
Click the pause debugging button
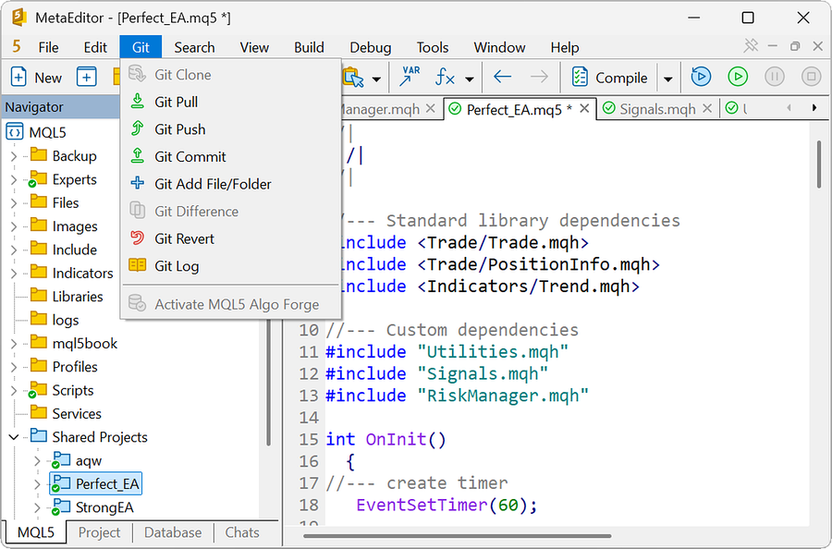(x=774, y=77)
